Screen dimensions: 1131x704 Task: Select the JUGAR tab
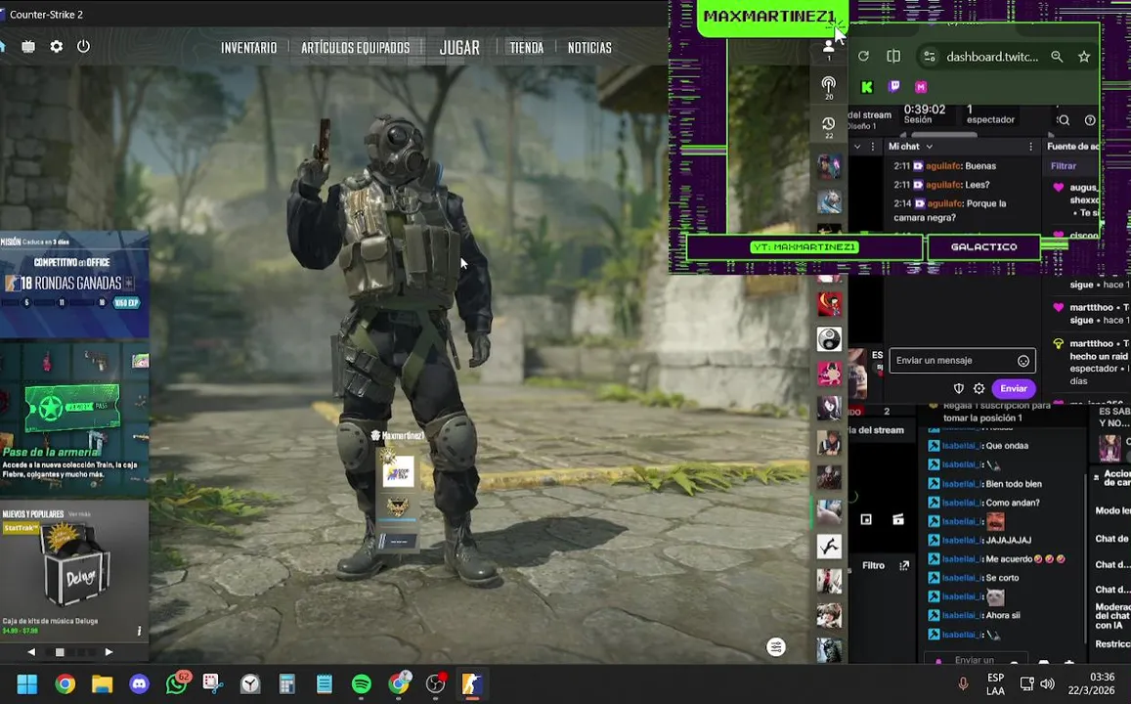pos(459,48)
